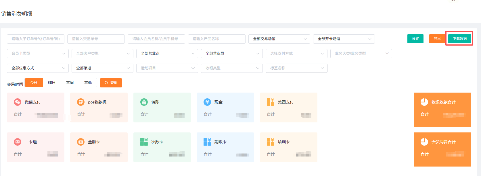Switch time filter to 昨日
481x176 pixels.
52,83
